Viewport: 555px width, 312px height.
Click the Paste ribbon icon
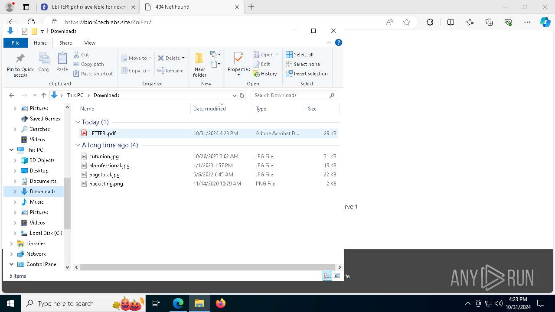(x=62, y=58)
